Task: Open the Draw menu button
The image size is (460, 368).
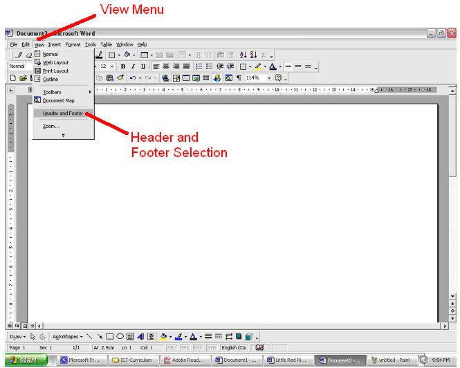Action: [17, 337]
